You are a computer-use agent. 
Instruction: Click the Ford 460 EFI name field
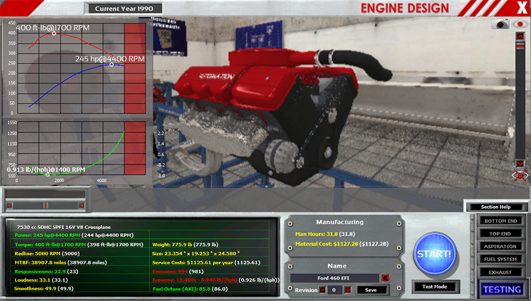click(335, 278)
